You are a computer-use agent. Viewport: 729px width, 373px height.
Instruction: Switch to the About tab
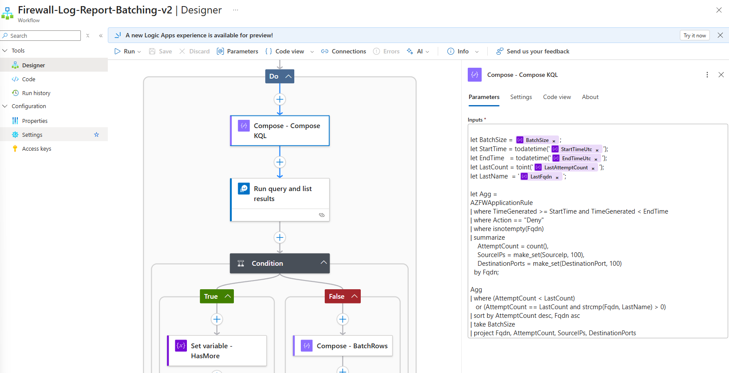pyautogui.click(x=590, y=97)
